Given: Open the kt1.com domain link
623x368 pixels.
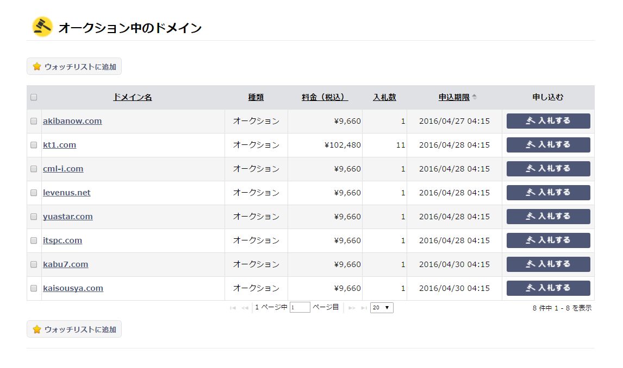Looking at the screenshot, I should pos(59,145).
